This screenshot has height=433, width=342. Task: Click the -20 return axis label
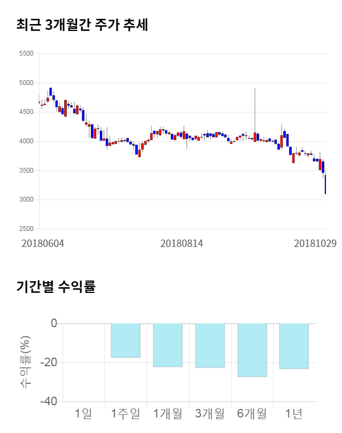point(50,362)
